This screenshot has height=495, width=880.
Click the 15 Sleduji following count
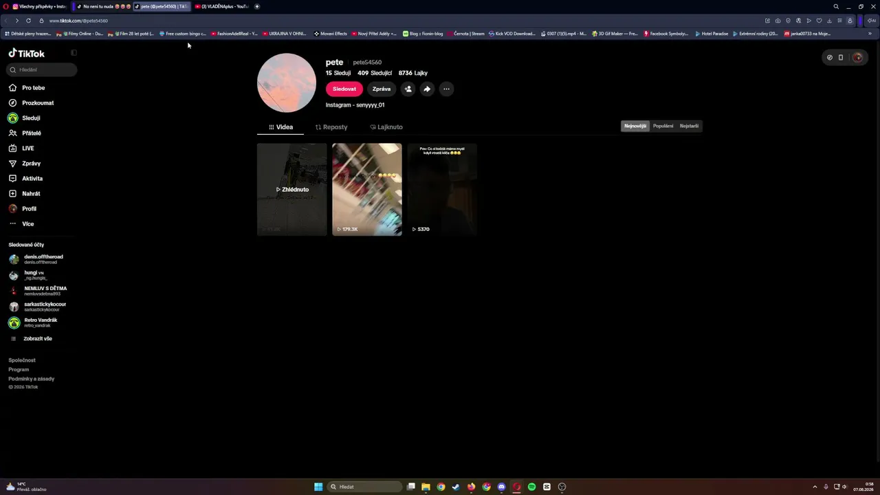pos(338,73)
